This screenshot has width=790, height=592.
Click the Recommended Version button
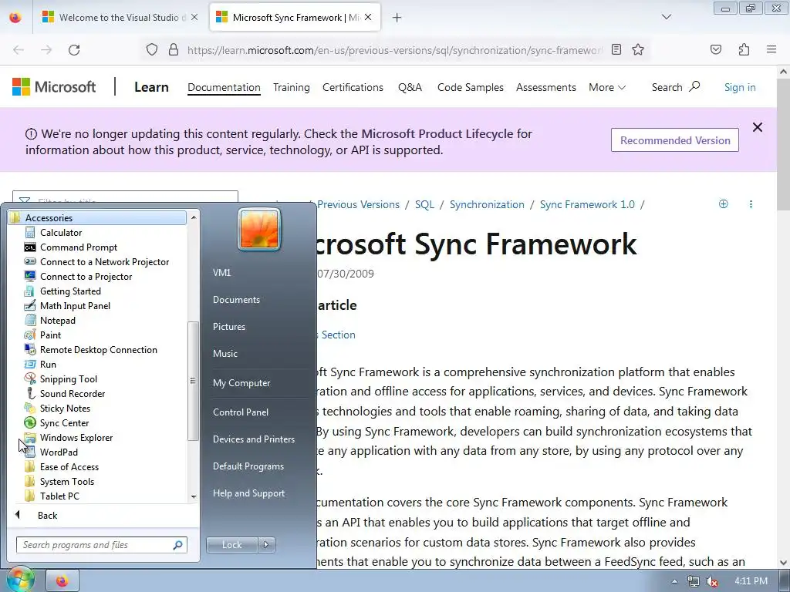674,140
